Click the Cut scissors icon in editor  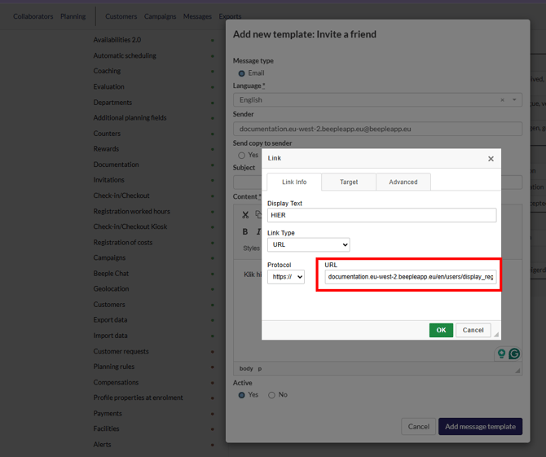(244, 215)
